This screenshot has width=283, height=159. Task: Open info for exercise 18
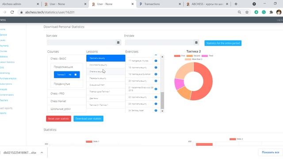click(156, 68)
